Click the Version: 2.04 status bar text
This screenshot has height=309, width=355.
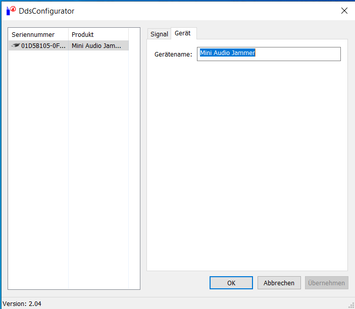22,303
